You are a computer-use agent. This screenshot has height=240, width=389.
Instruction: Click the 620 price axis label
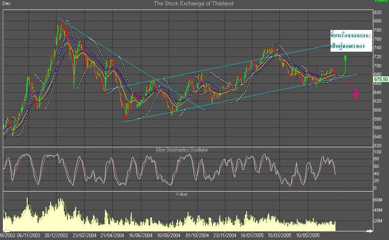click(377, 101)
